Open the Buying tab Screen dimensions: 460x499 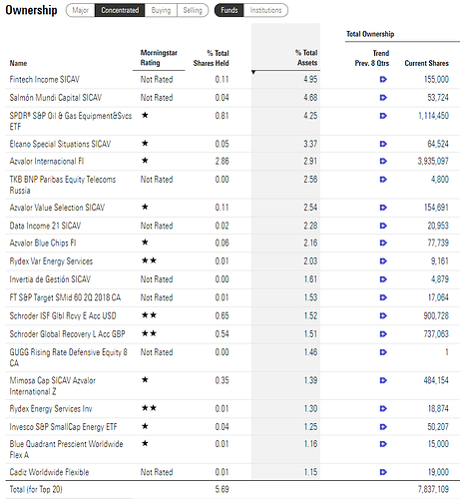tap(161, 10)
